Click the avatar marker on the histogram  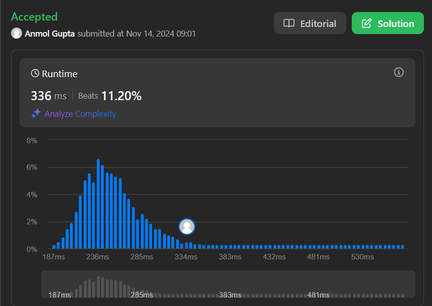coord(187,226)
